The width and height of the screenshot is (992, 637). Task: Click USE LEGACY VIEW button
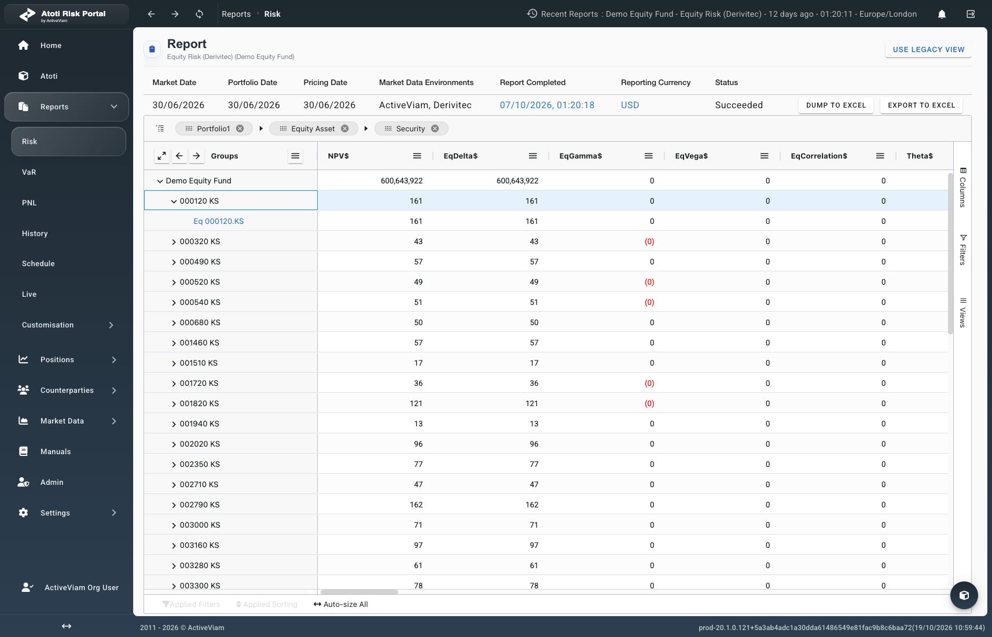928,49
